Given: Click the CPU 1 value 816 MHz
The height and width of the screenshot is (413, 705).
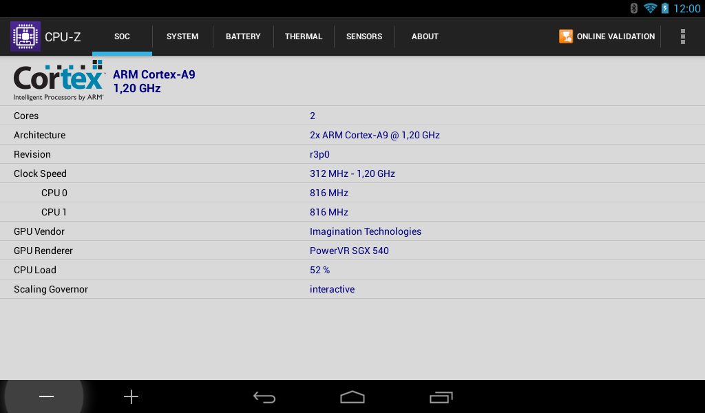Looking at the screenshot, I should [328, 212].
